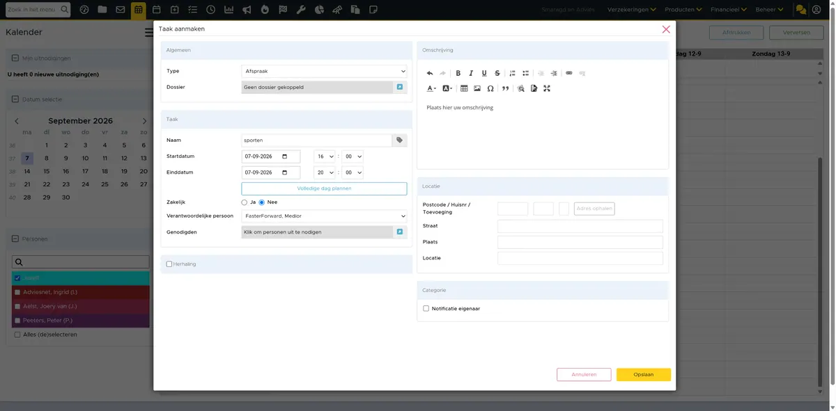Viewport: 836px width, 411px height.
Task: Open Verantwoordelijke persoon dropdown
Action: point(324,216)
